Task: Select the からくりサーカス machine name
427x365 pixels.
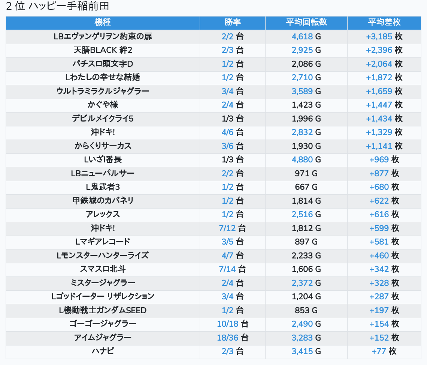Action: click(x=103, y=146)
